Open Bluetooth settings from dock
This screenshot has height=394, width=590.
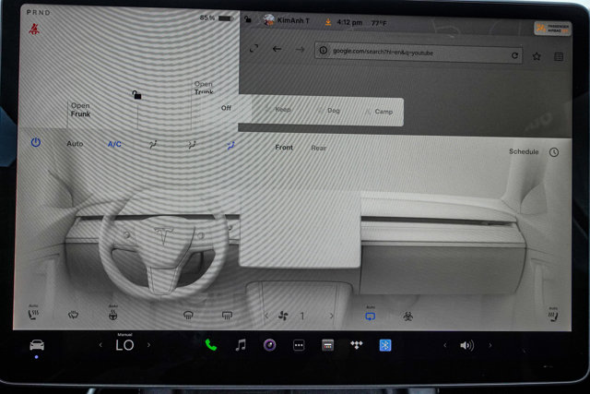[x=385, y=345]
